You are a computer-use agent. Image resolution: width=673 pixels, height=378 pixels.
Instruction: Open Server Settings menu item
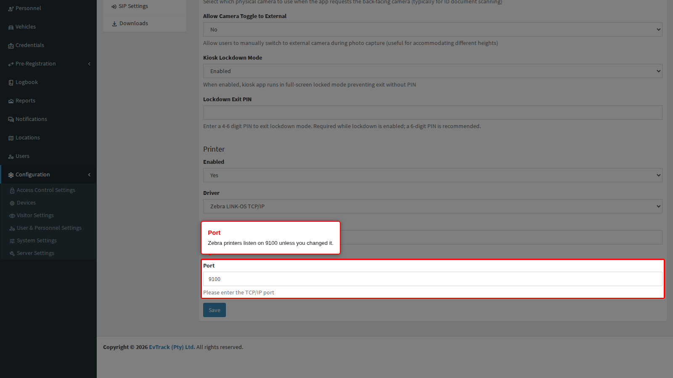click(x=48, y=253)
